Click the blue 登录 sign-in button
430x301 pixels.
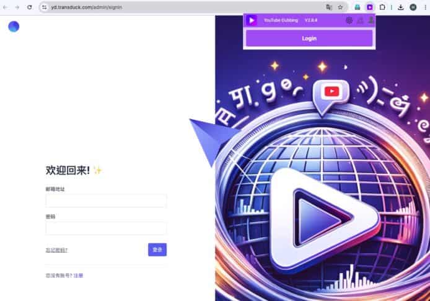[157, 249]
